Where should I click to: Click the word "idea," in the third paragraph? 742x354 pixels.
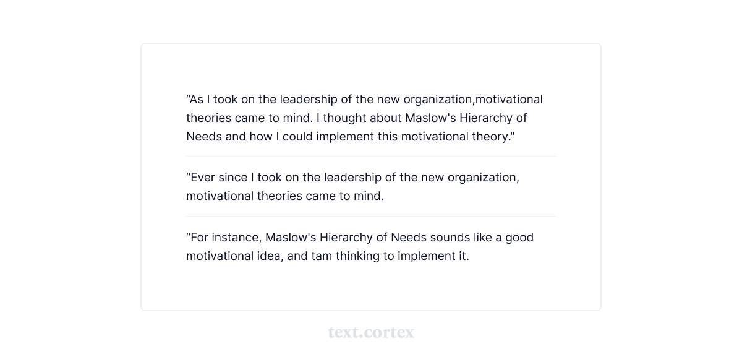click(270, 256)
